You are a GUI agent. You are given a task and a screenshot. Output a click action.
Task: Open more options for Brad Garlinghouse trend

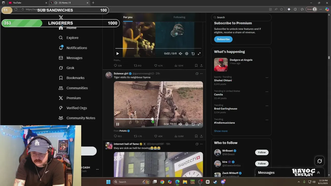[267, 106]
